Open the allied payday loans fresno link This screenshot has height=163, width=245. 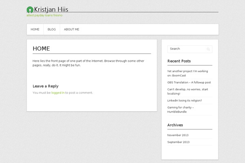tap(45, 15)
